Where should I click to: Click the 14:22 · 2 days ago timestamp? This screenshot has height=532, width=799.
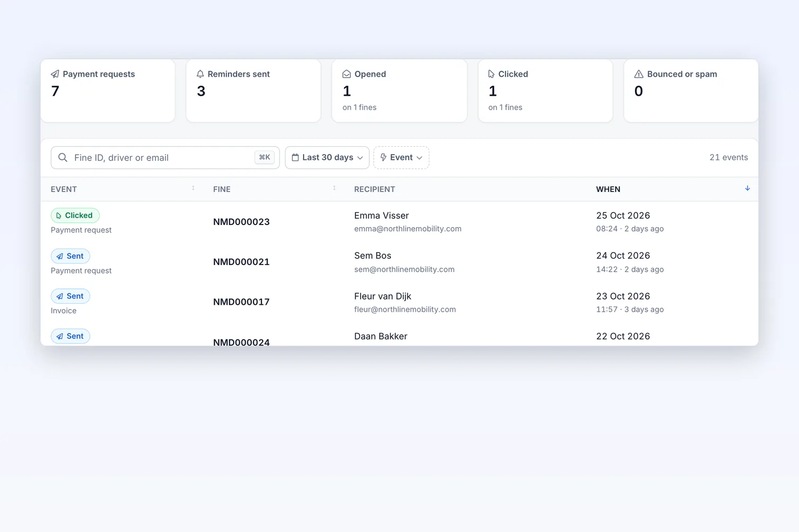[630, 269]
